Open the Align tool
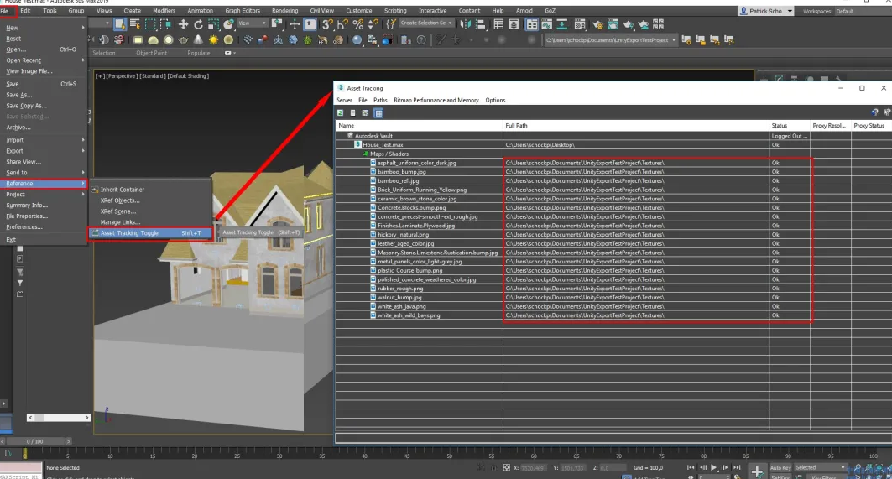The height and width of the screenshot is (479, 892). [481, 23]
